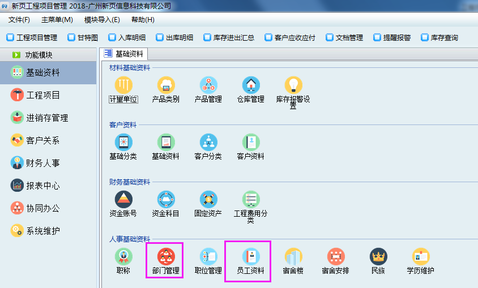Screen dimensions: 478x288
Task: Open 固定资产 fixed assets icon
Action: pos(208,199)
